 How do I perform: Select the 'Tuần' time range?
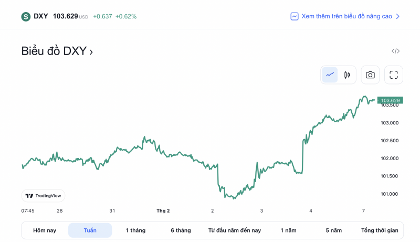point(90,230)
